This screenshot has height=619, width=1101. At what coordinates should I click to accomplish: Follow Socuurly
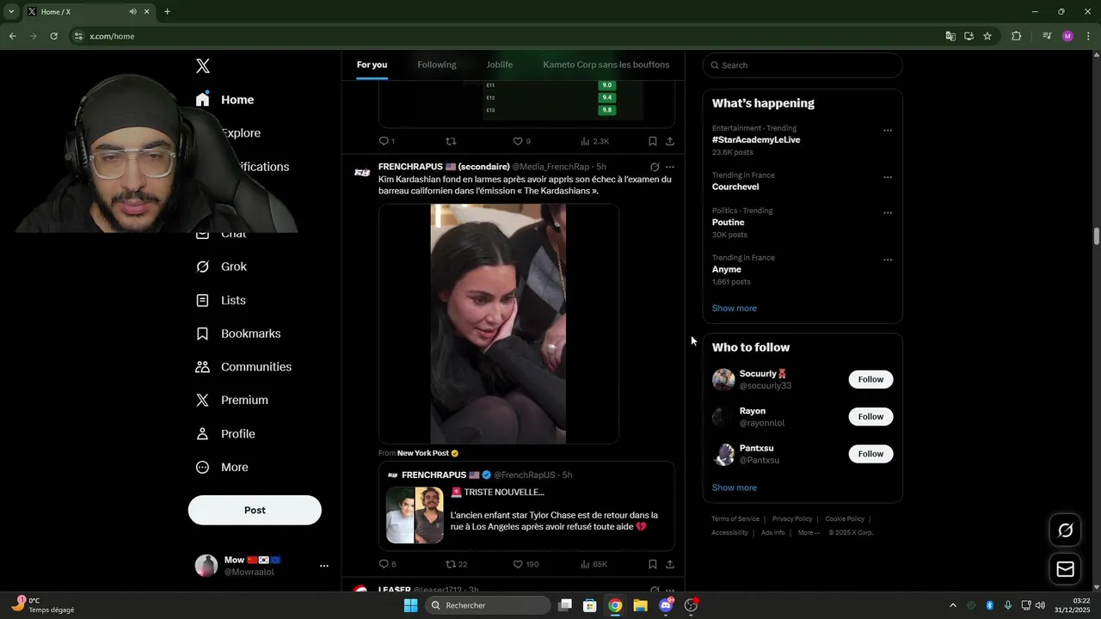(x=870, y=379)
